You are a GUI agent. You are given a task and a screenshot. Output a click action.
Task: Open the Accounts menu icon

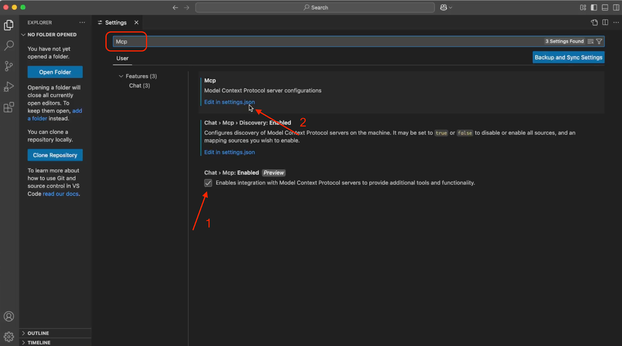point(9,316)
